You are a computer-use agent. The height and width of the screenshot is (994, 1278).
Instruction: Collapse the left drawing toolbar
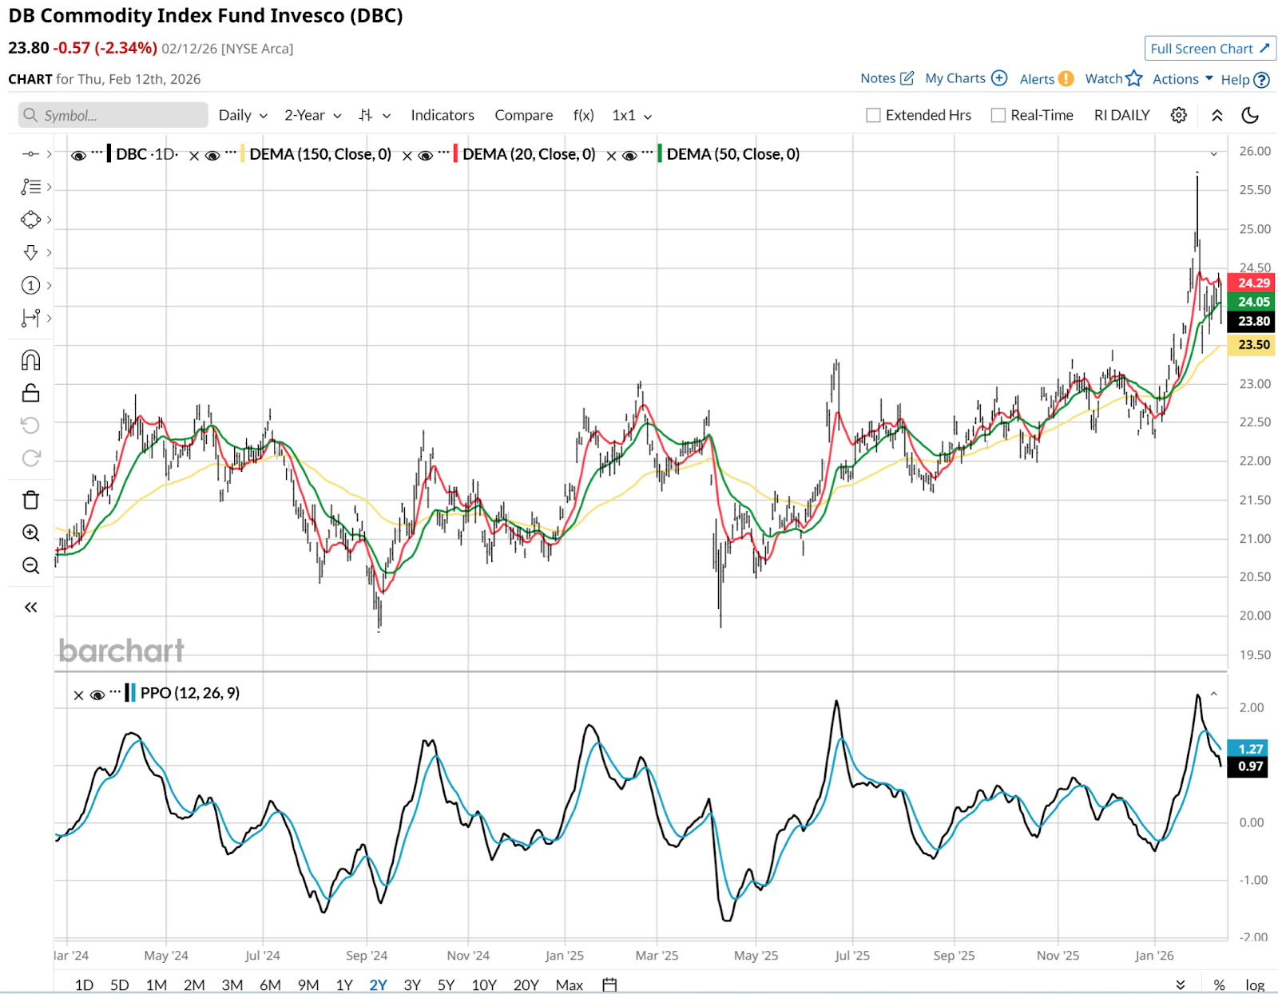click(30, 608)
